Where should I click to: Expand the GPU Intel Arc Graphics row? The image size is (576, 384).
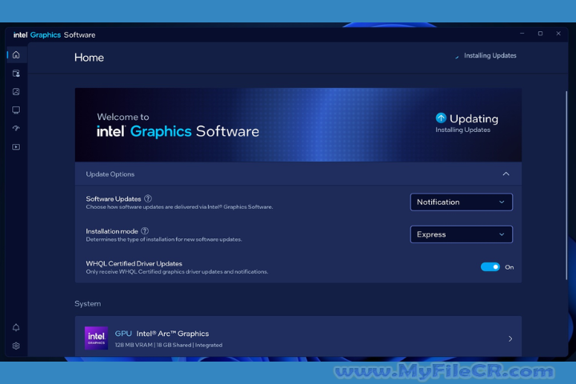coord(510,338)
